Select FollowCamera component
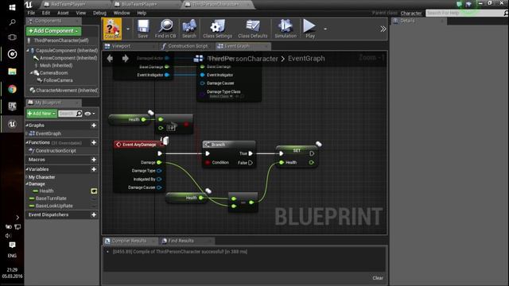This screenshot has width=509, height=286. [58, 80]
